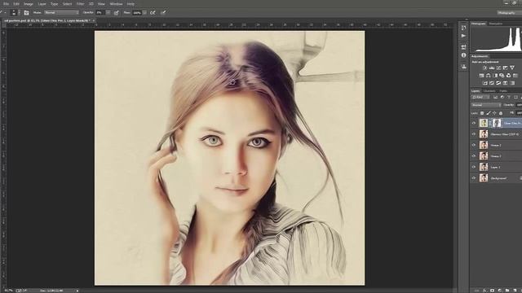
Task: Add a Posterize adjustment layer
Action: coord(492,83)
